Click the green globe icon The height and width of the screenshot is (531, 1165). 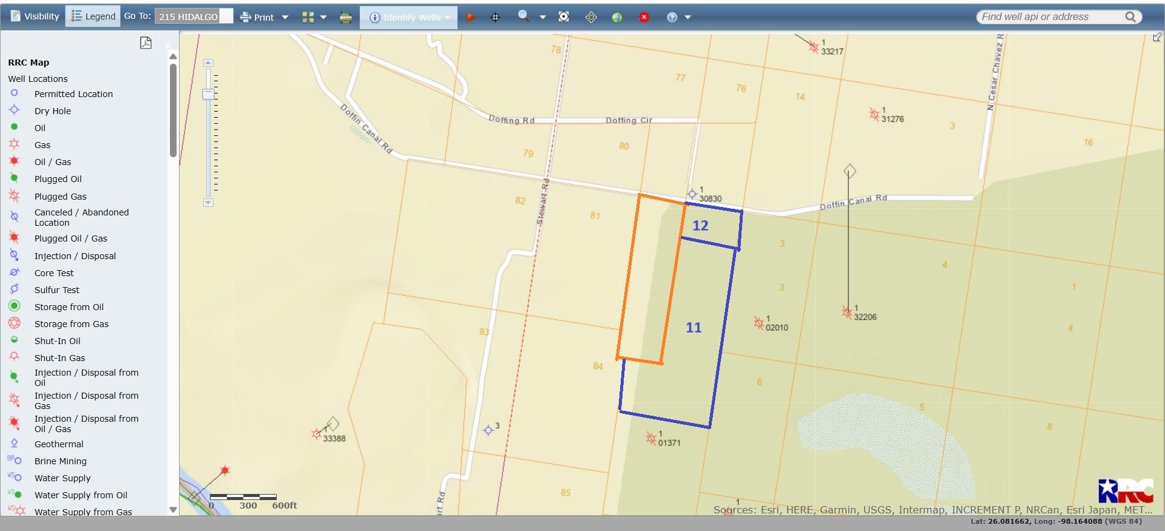point(617,18)
